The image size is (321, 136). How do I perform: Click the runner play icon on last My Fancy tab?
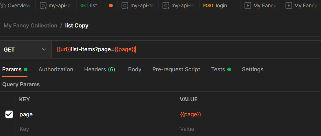pos(289,6)
